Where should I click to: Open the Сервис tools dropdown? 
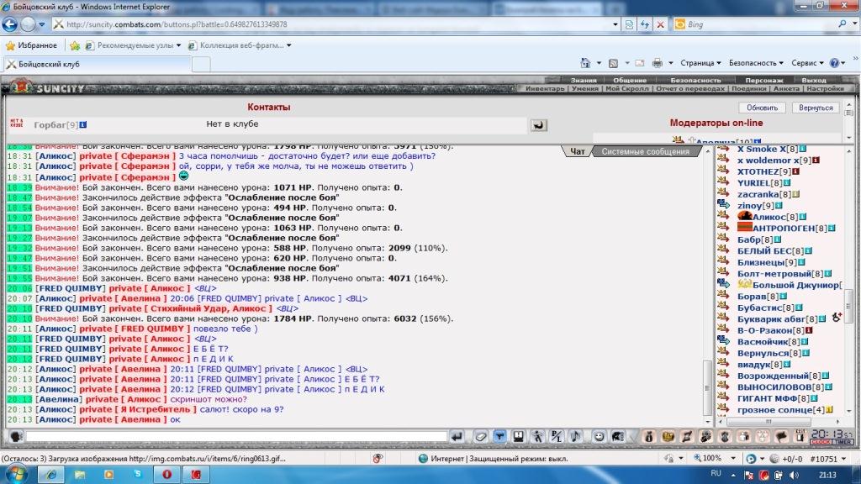[808, 63]
